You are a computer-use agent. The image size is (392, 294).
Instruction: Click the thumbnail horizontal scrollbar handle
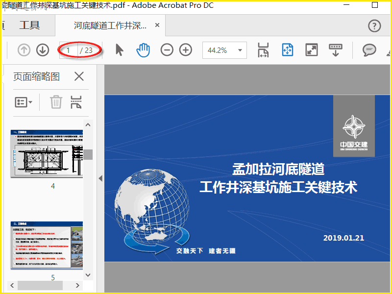point(40,285)
